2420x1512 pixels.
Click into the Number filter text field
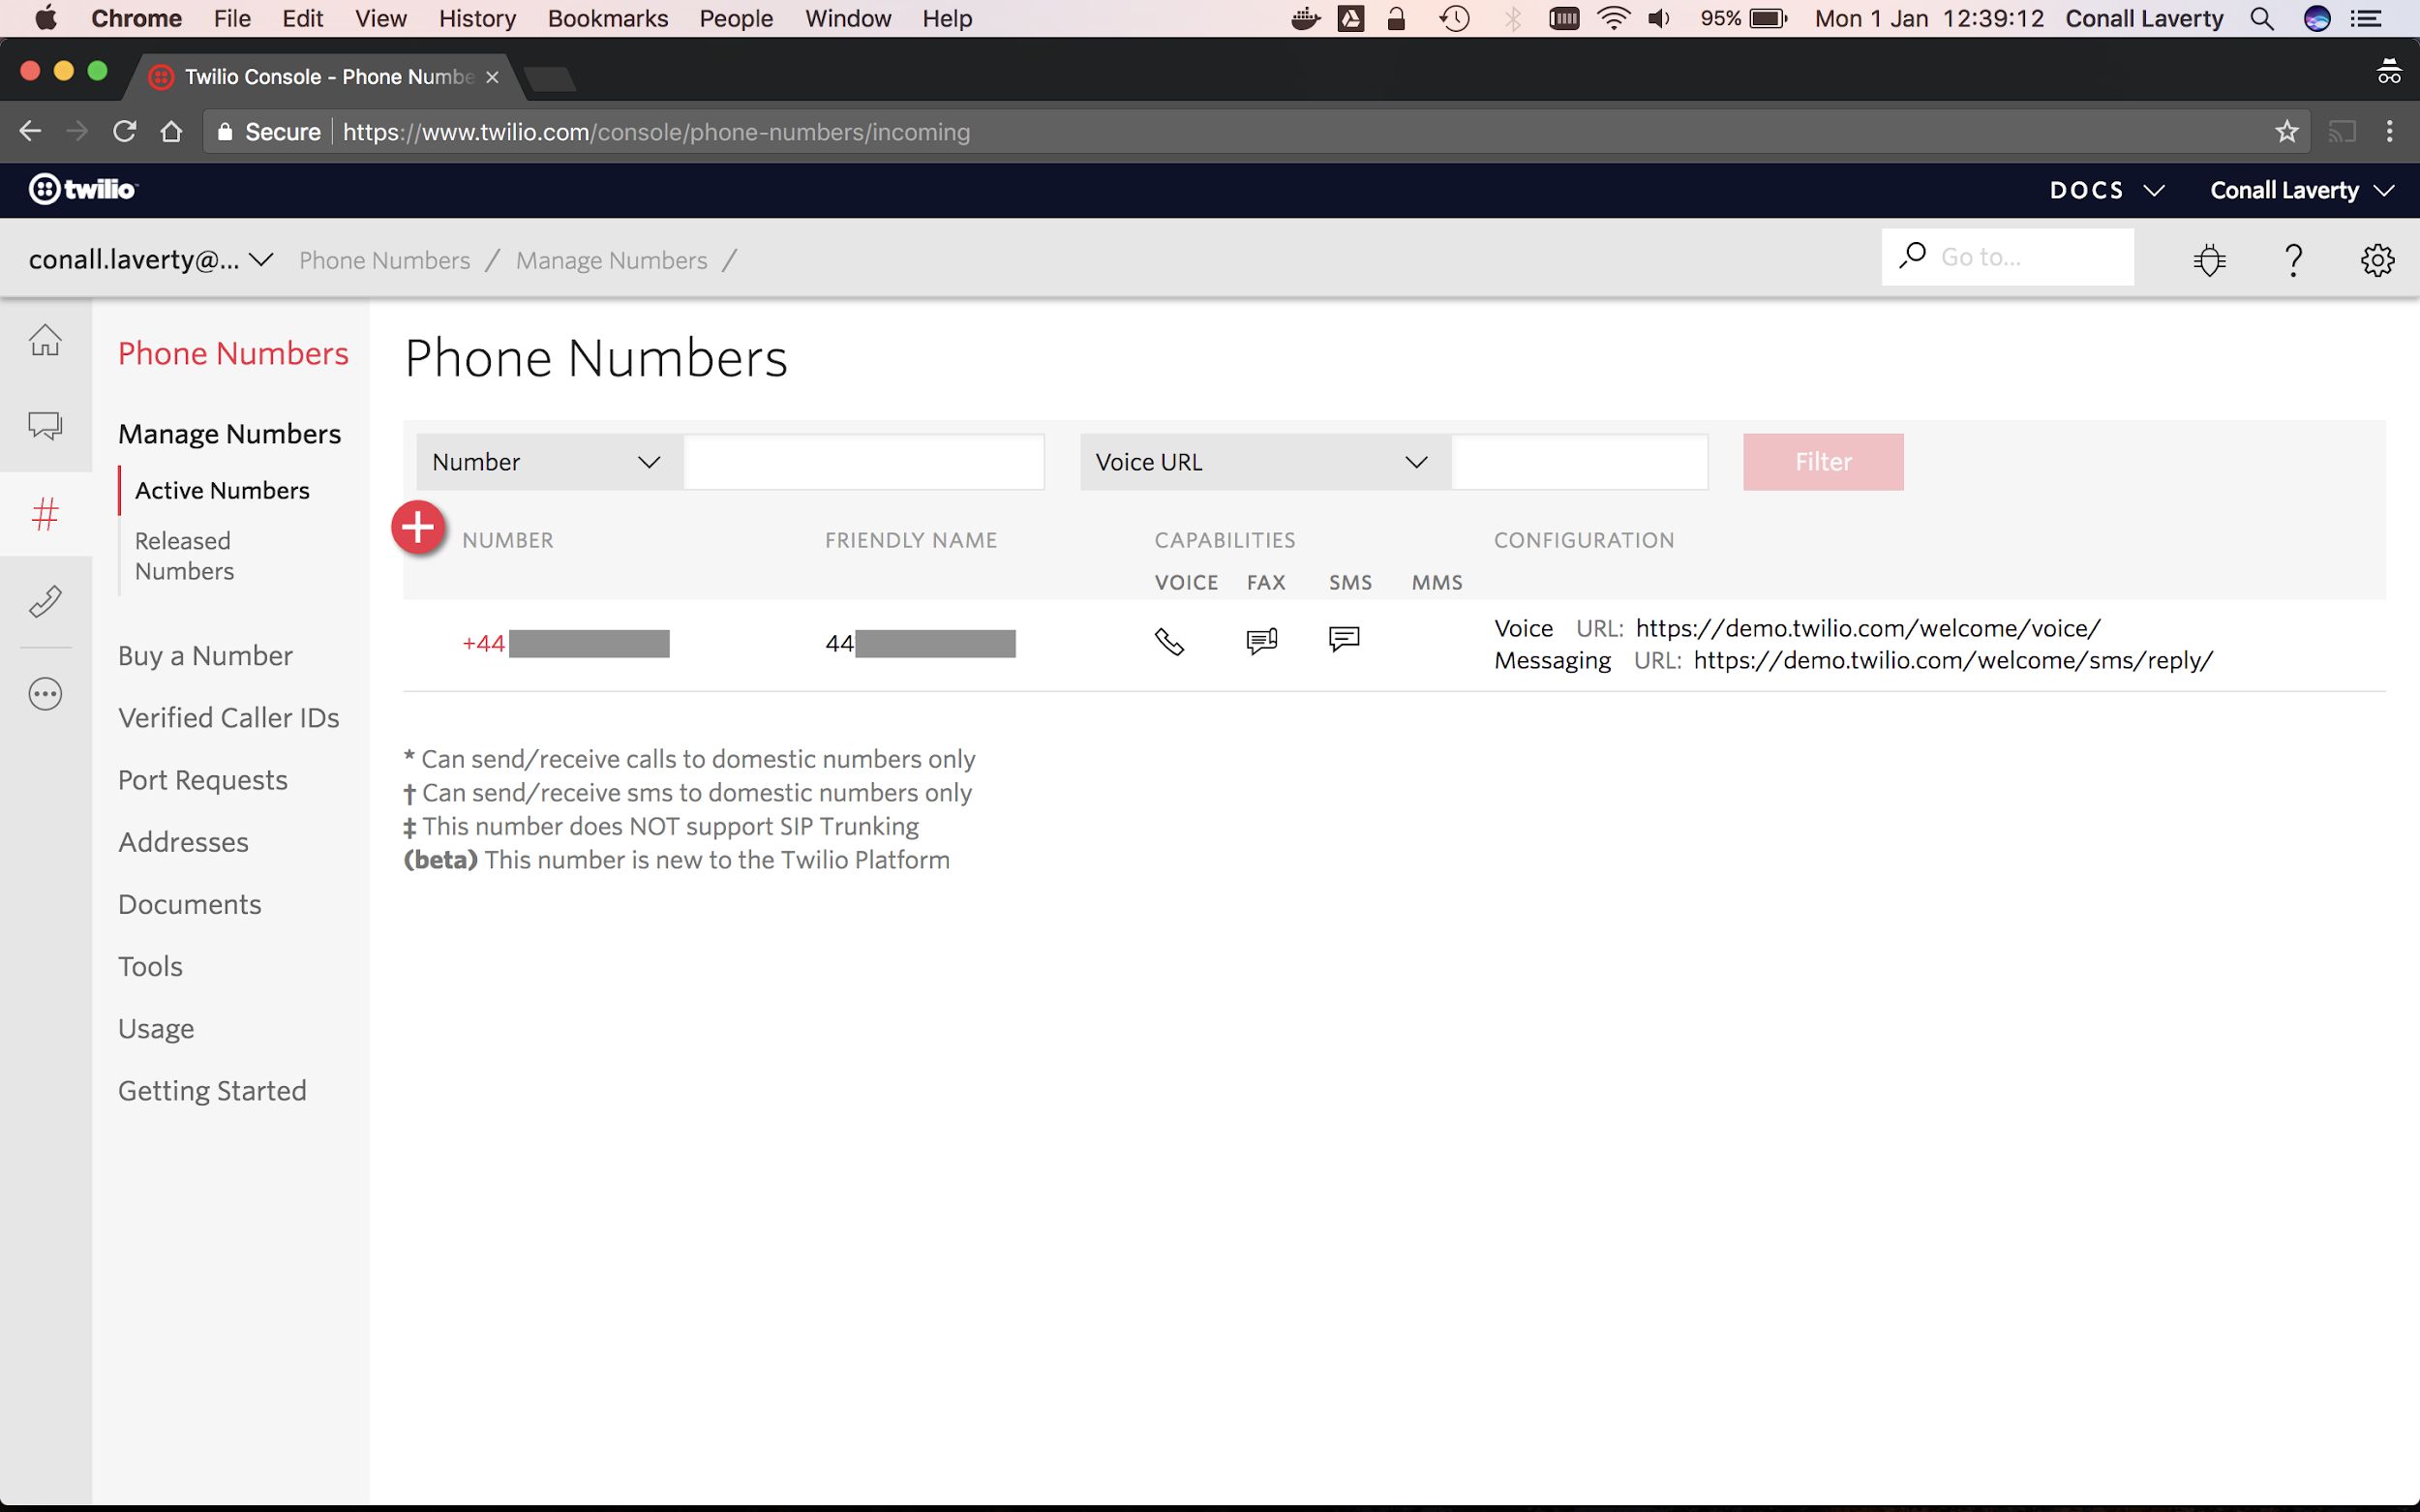[x=864, y=462]
